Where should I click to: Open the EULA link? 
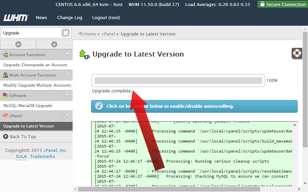[21, 157]
